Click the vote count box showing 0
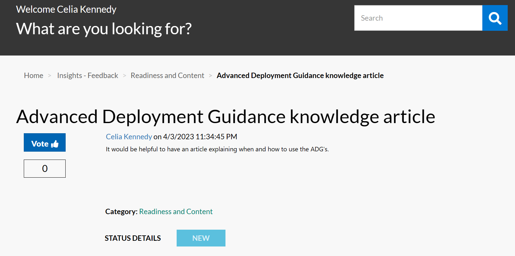Image resolution: width=515 pixels, height=256 pixels. (45, 168)
